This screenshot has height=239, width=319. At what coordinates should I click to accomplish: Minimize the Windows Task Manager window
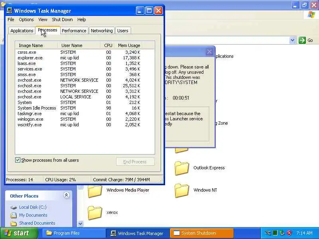140,11
